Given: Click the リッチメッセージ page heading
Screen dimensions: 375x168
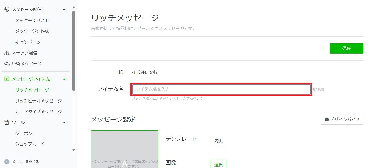Looking at the screenshot, I should click(x=125, y=18).
